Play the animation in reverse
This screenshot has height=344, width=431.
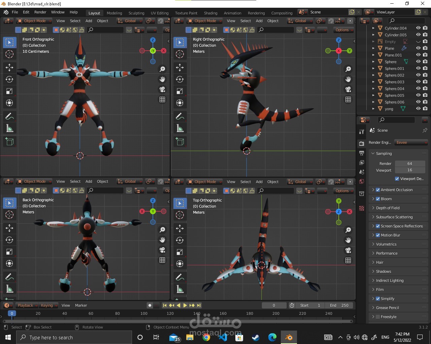coord(178,305)
